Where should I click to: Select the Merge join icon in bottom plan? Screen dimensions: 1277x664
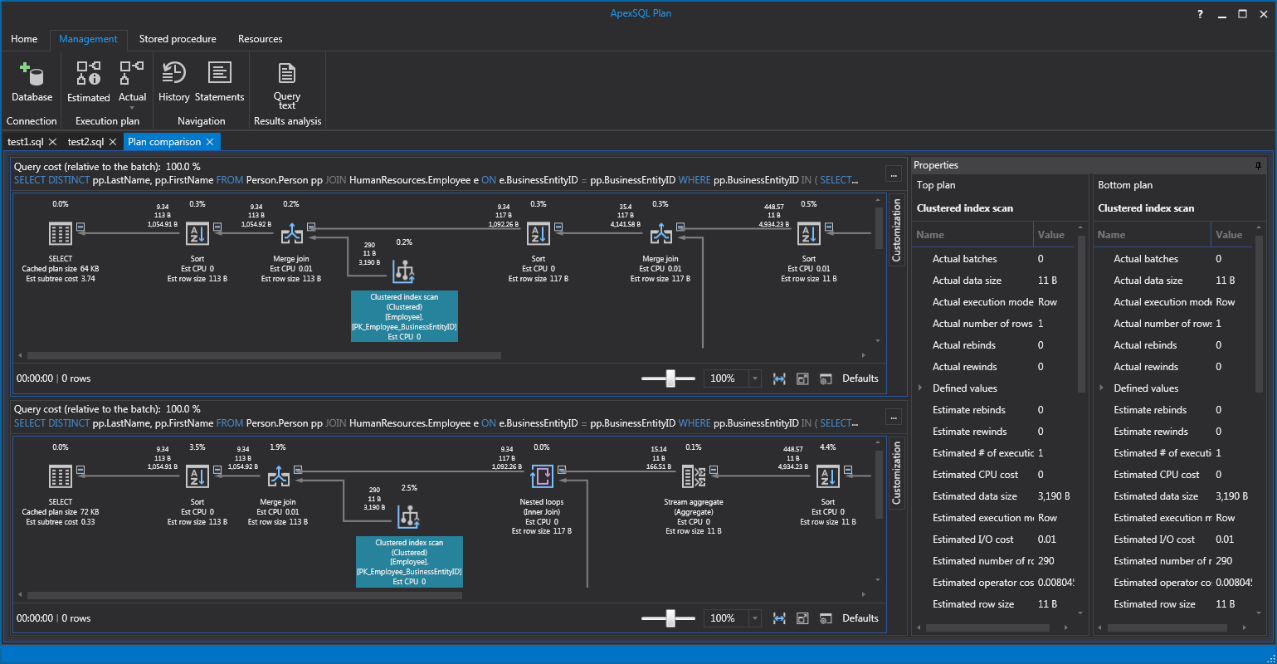point(278,476)
